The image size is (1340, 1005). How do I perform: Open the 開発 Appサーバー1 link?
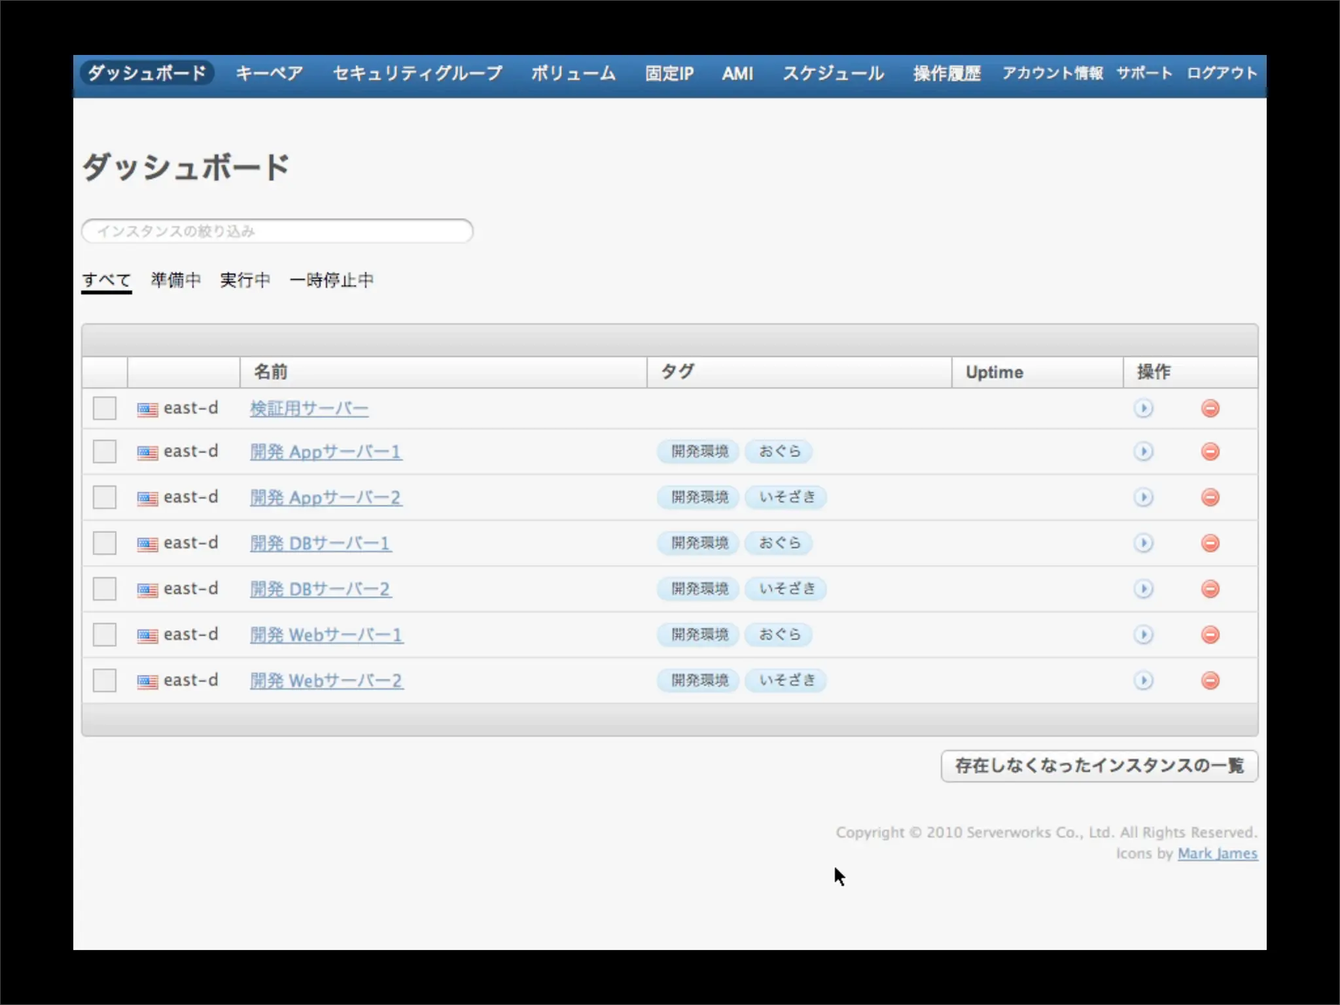(x=325, y=452)
